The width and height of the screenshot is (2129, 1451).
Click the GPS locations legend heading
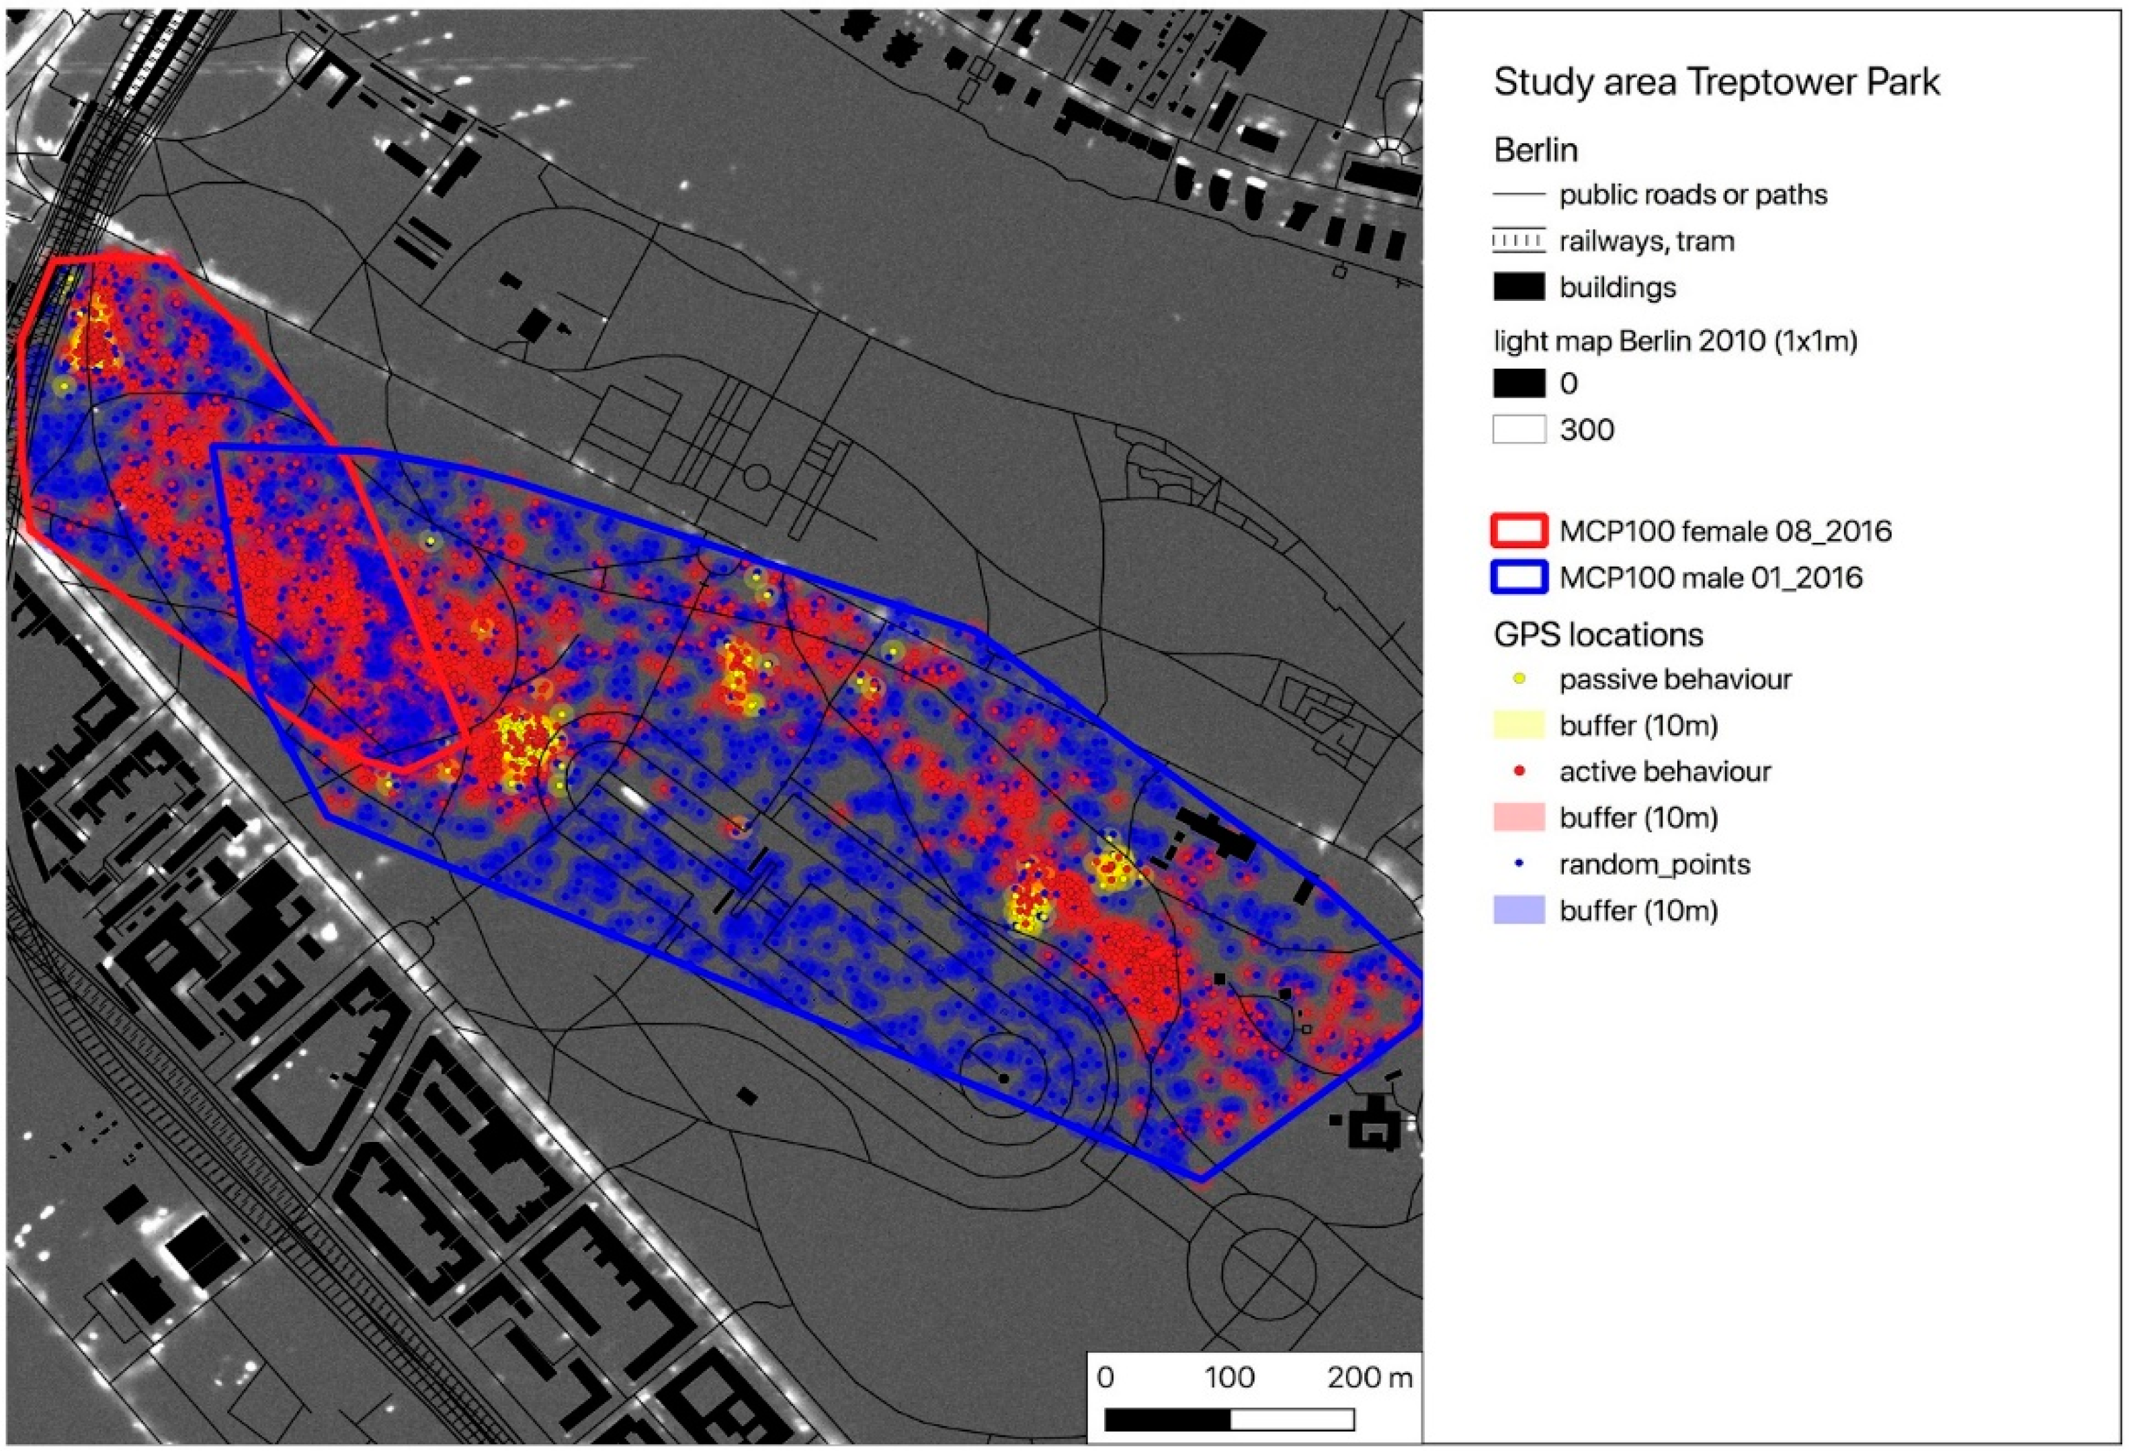tap(1597, 634)
